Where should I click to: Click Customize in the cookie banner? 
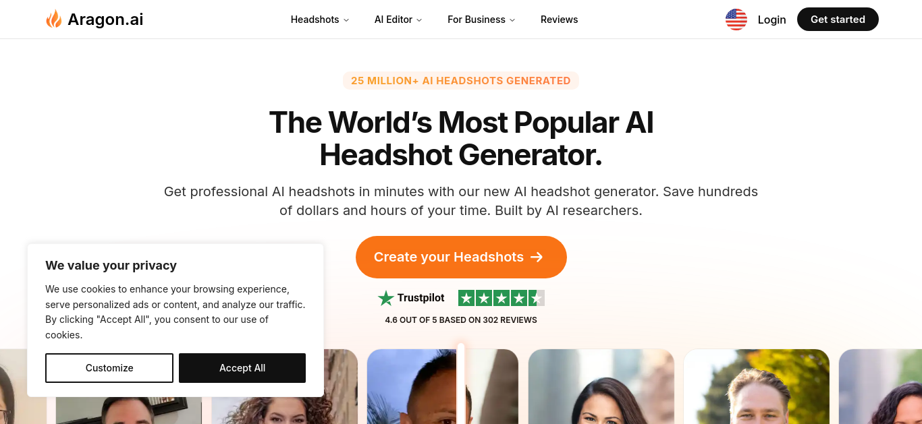point(109,368)
